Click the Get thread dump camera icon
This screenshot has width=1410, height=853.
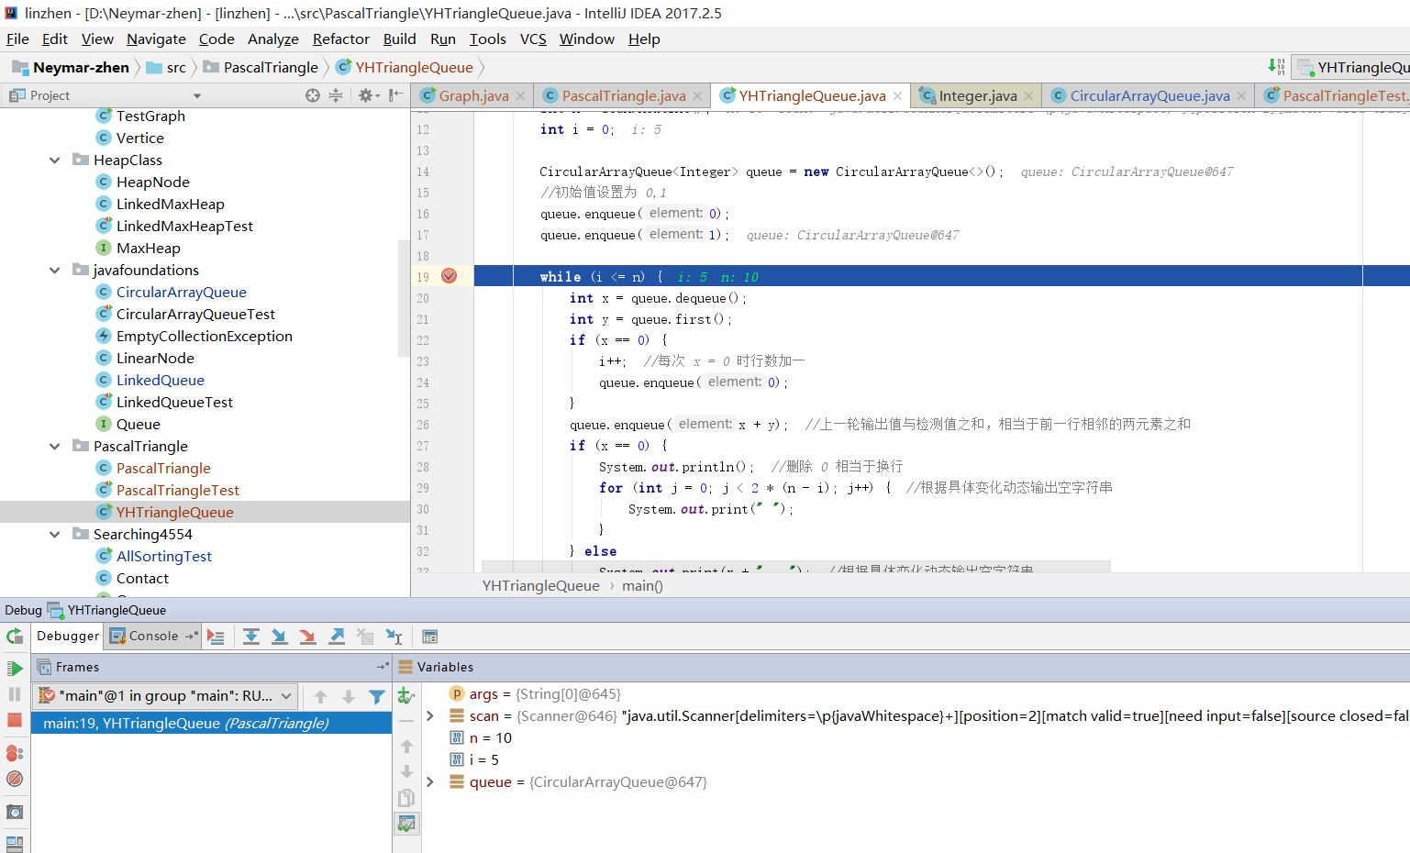click(15, 812)
